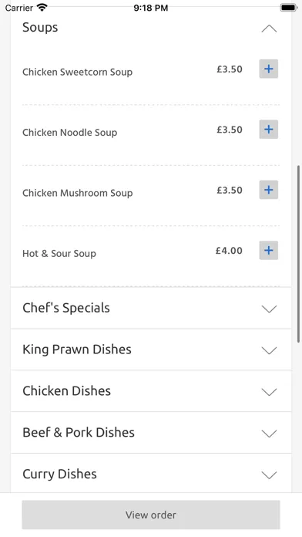Tap the Wi-Fi icon in status bar

[42, 8]
